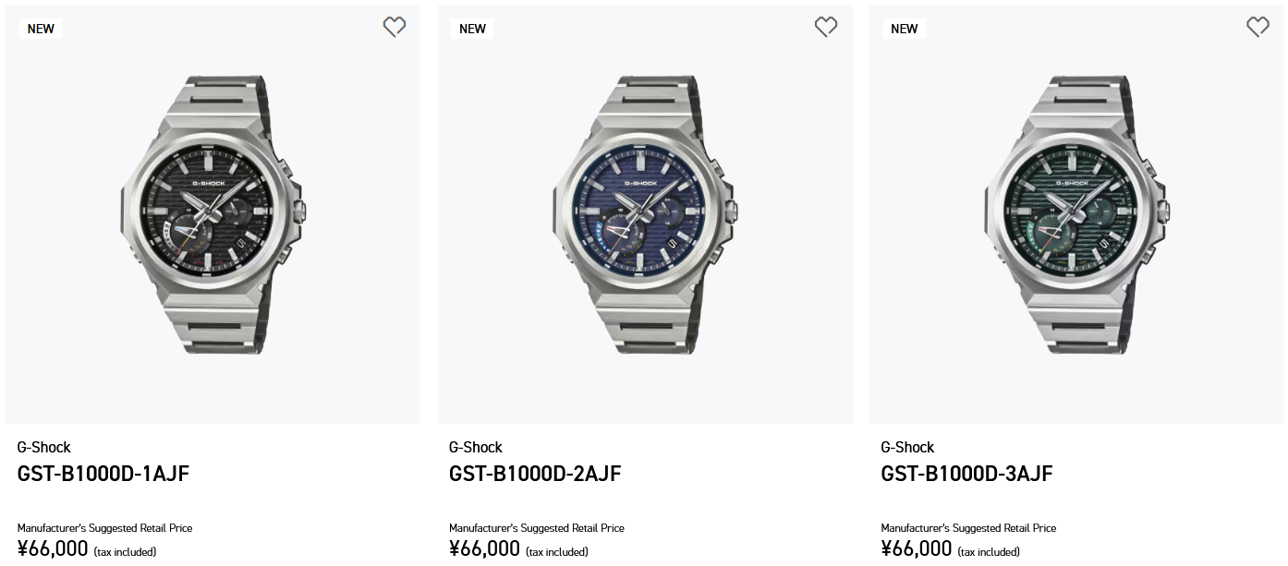Click the NEW badge on the black-dial watch
The width and height of the screenshot is (1288, 566).
point(41,29)
